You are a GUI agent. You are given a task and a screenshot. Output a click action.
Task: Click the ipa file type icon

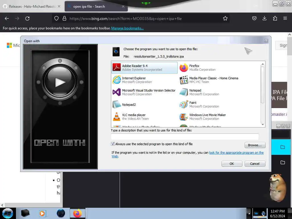(116, 52)
